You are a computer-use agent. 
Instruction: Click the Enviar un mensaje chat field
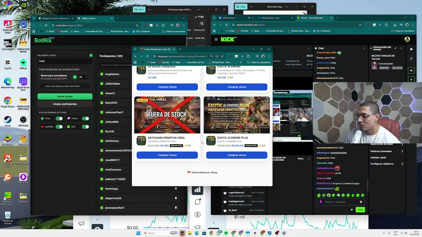click(x=341, y=202)
